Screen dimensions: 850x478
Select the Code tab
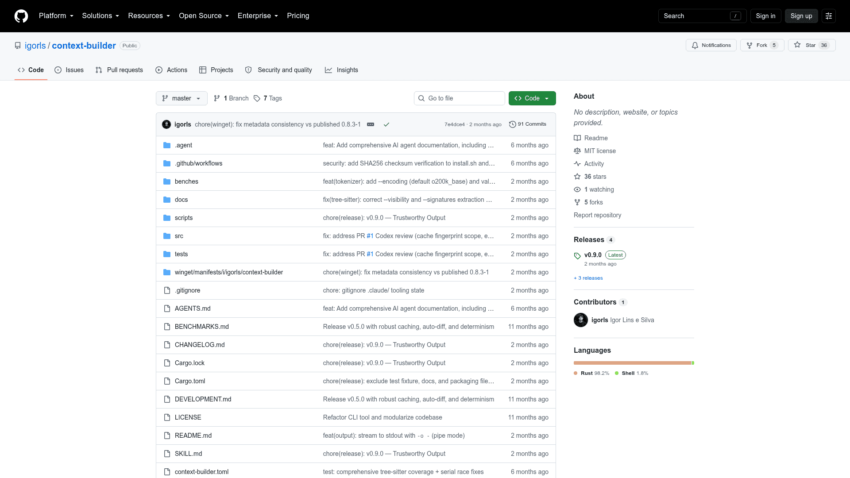[x=31, y=70]
